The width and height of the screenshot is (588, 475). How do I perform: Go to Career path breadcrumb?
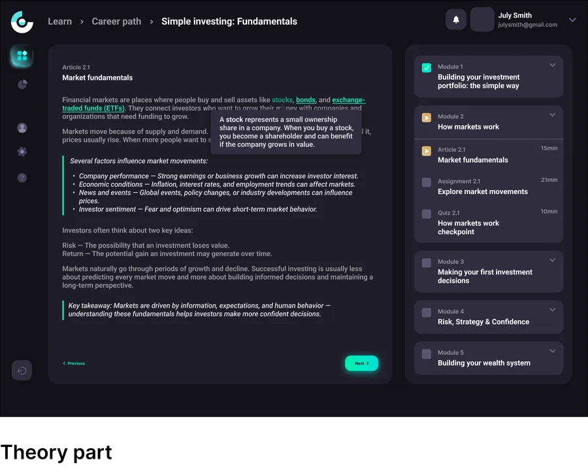pyautogui.click(x=117, y=22)
